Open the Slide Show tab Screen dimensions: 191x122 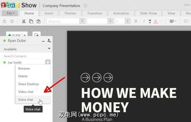pyautogui.click(x=148, y=13)
